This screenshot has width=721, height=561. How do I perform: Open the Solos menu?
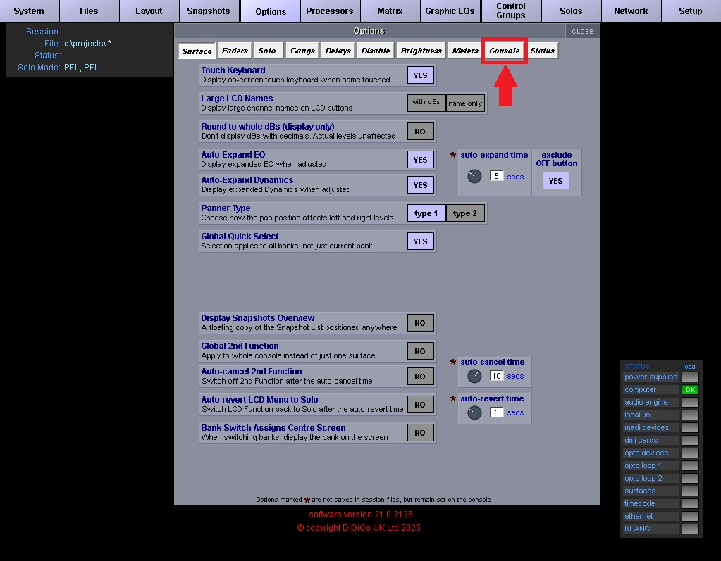click(x=571, y=11)
